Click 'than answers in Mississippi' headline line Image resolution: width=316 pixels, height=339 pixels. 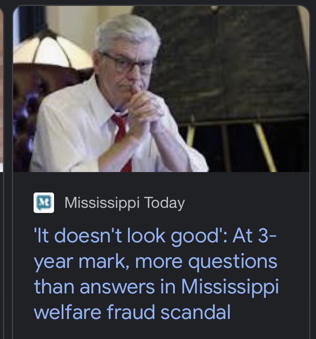(156, 287)
